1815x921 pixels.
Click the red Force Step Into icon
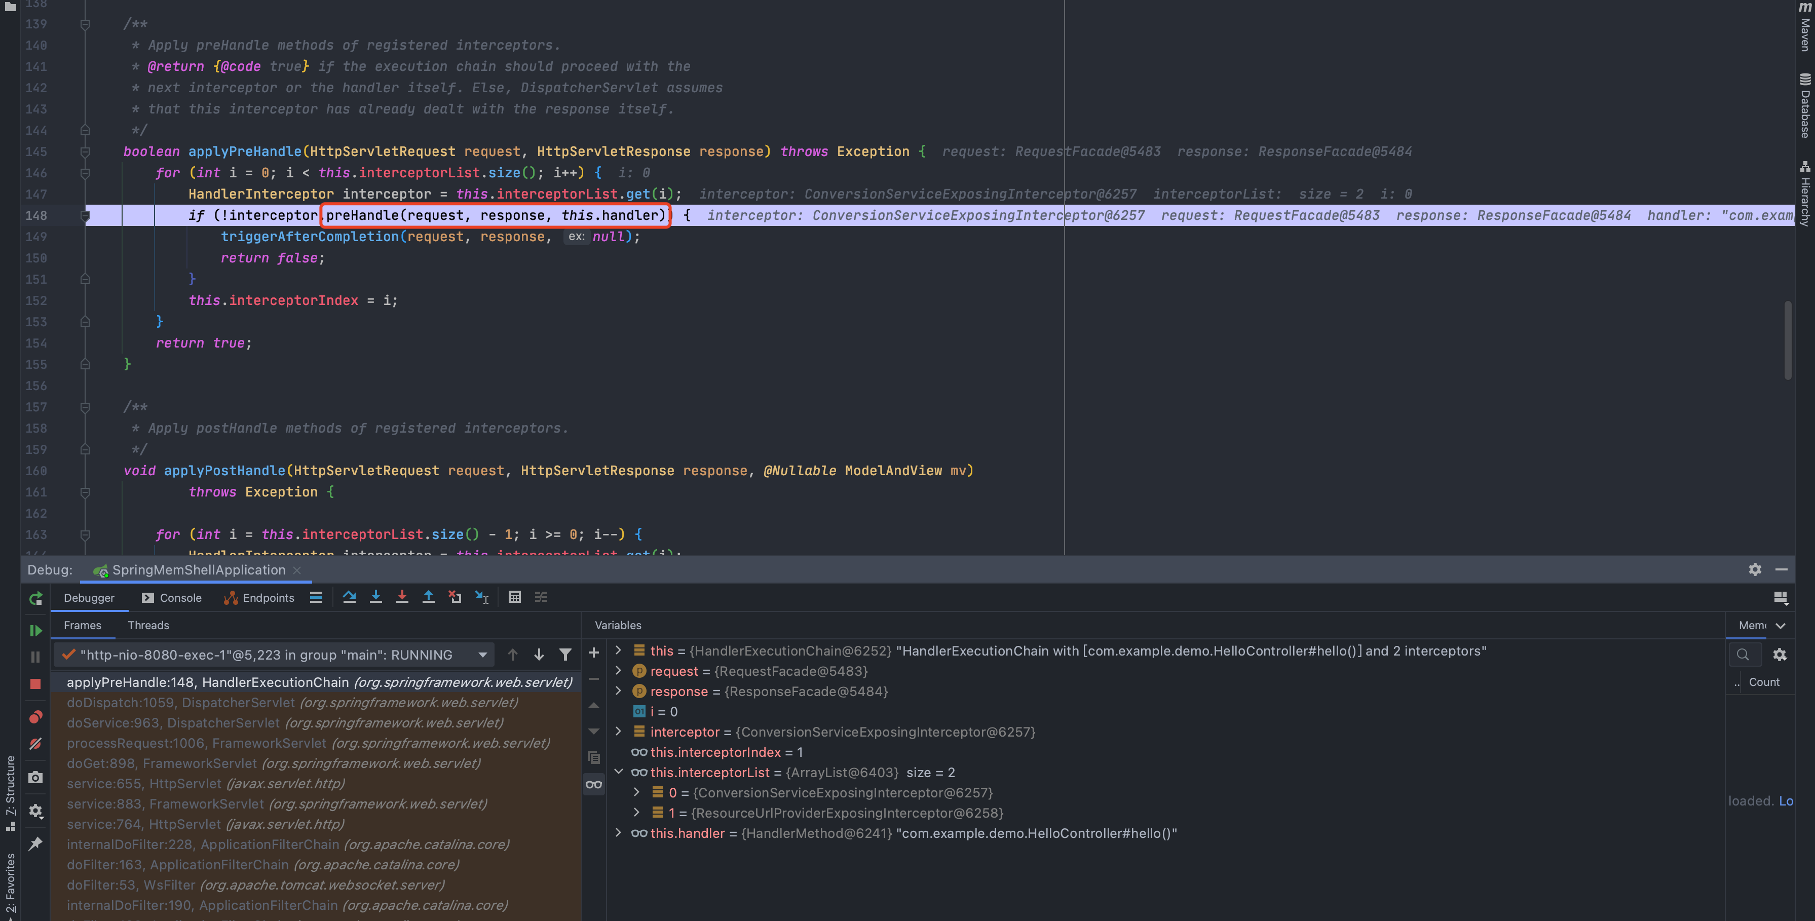click(402, 597)
